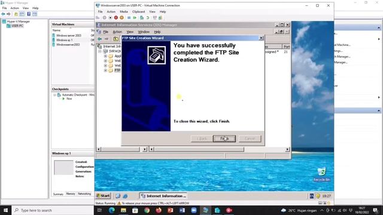Expand the Application Pools folder in IIS tree
Screen dimensions: 383x215
pyautogui.click(x=105, y=56)
